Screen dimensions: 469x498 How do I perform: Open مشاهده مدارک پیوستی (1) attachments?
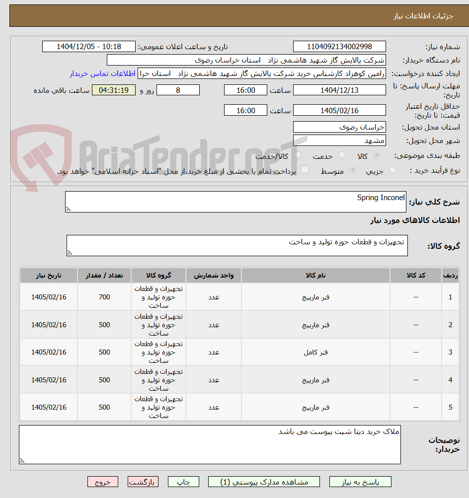point(264,482)
